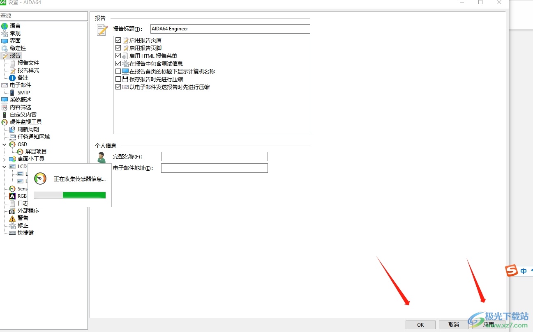
Task: Collapse the LCD tree node
Action: (x=5, y=166)
